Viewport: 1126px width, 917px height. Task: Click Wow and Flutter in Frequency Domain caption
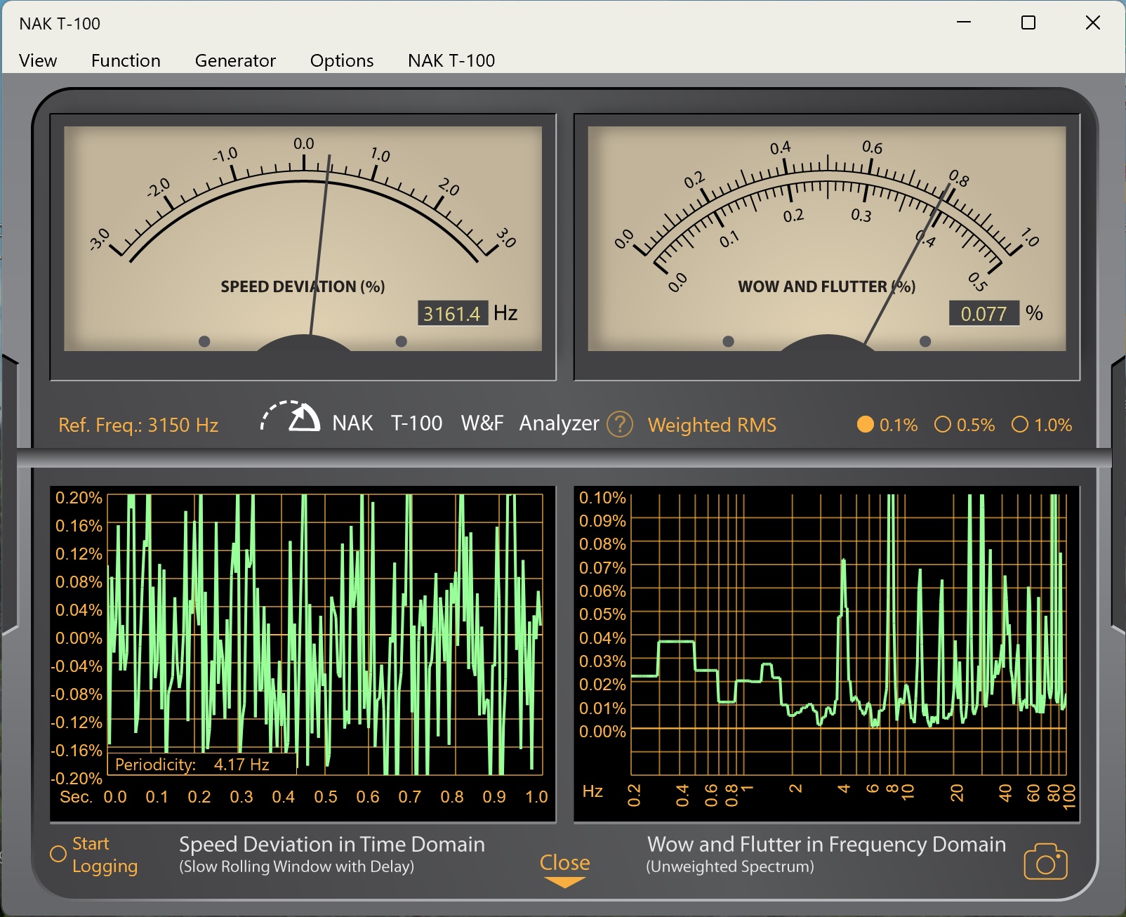tap(826, 844)
